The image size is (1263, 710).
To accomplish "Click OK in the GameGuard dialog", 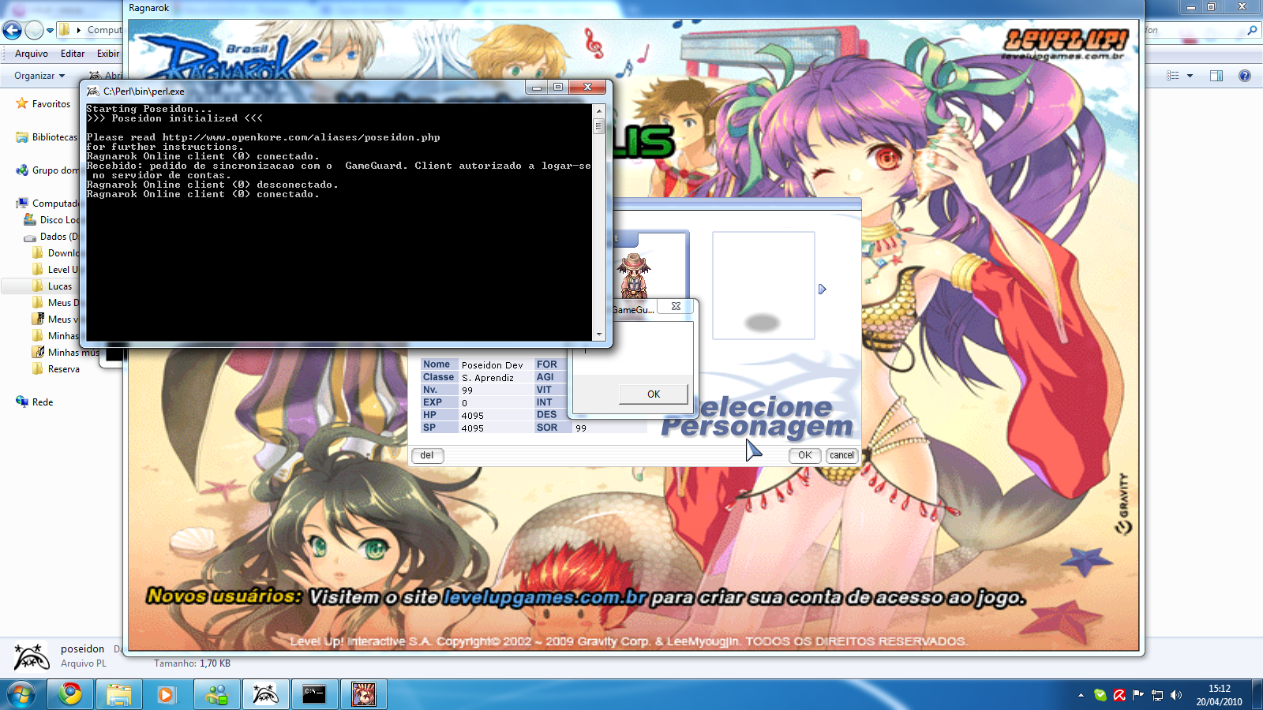I will tap(654, 394).
